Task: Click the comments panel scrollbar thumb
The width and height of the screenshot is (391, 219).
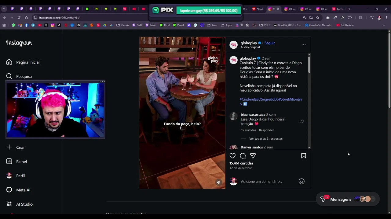Action: (309, 64)
